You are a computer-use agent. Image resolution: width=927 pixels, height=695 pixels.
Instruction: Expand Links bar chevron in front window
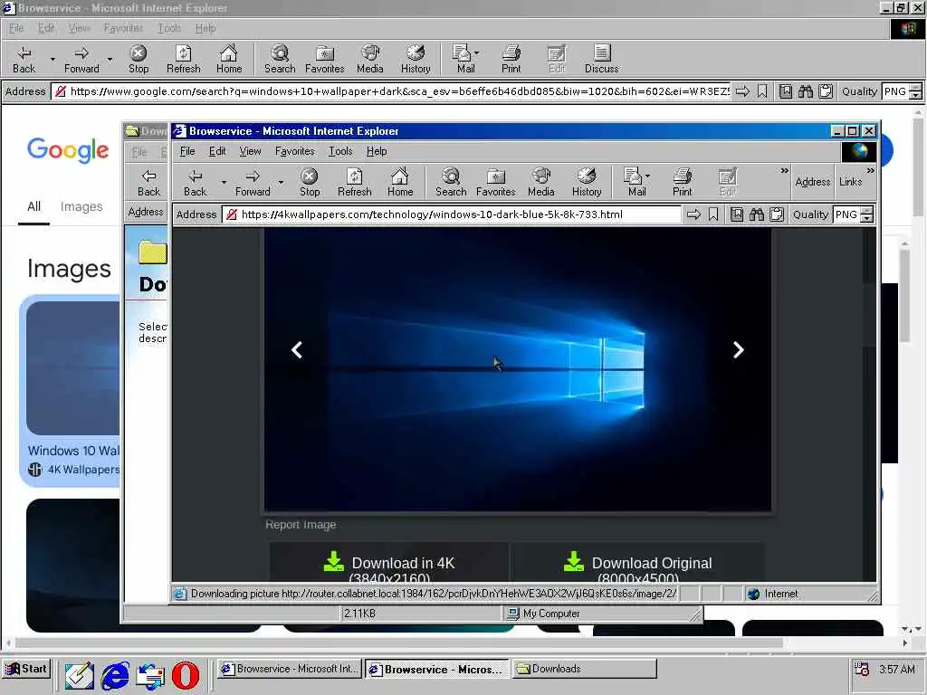click(x=870, y=171)
